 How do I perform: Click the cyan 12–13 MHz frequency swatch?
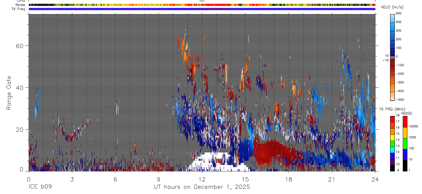[x=392, y=149]
